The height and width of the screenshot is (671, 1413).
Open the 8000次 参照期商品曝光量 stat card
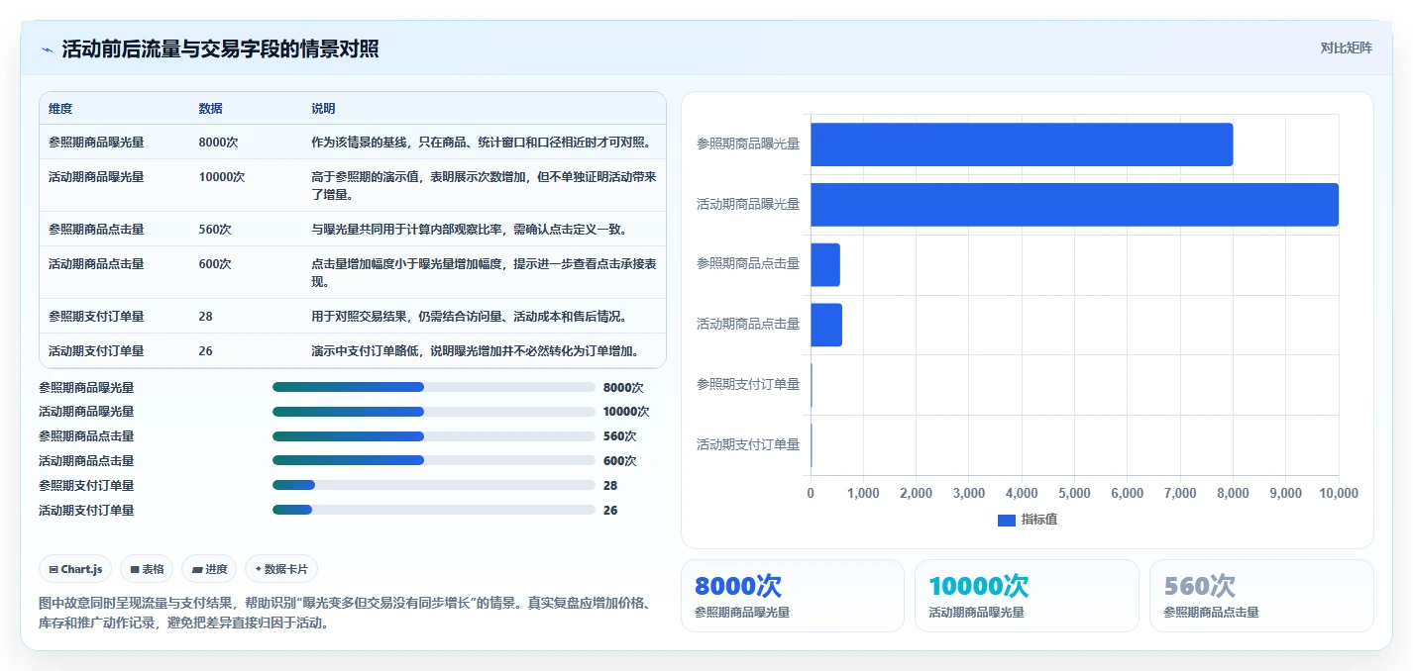tap(793, 596)
